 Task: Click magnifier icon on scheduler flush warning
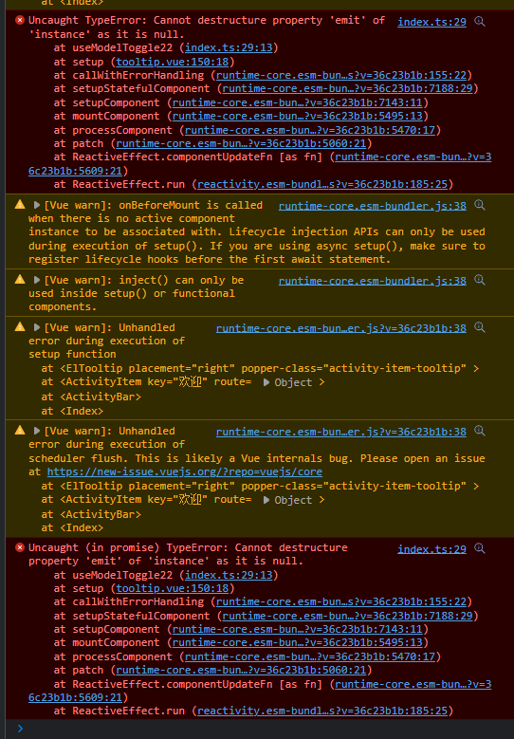click(480, 431)
